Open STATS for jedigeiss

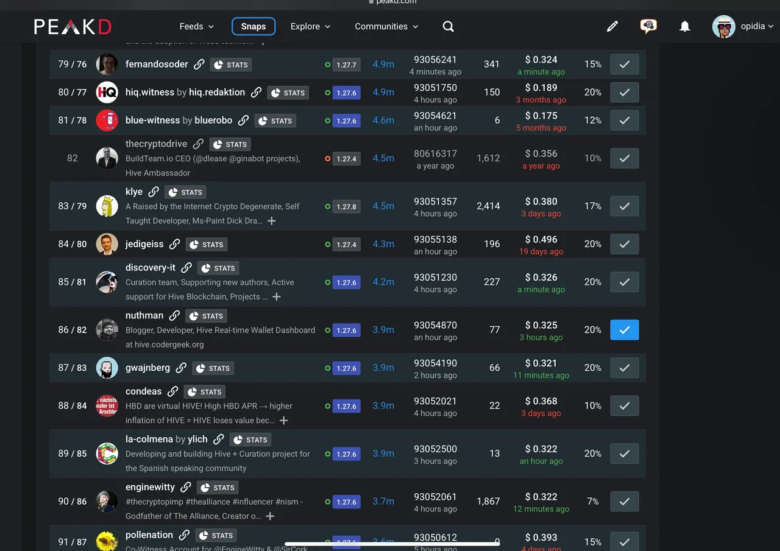207,244
